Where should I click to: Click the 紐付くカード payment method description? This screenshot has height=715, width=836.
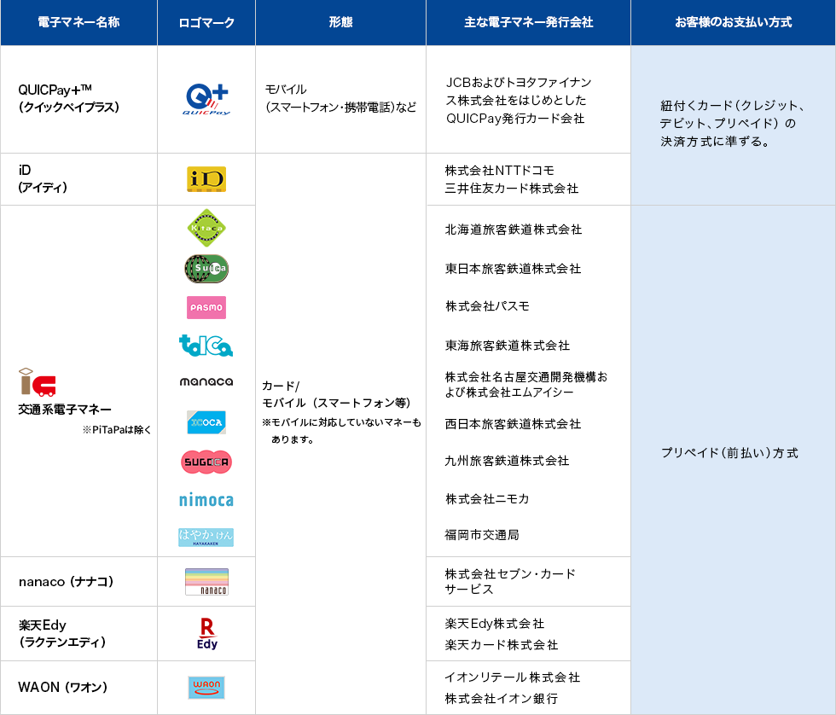click(732, 124)
